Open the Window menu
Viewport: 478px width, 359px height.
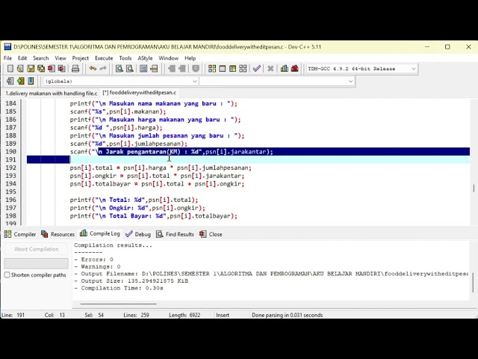coord(168,58)
